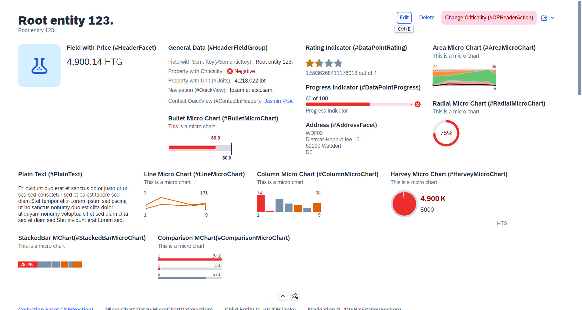Screen dimensions: 582x310
Task: Click the bullet micro chart bar
Action: point(200,148)
